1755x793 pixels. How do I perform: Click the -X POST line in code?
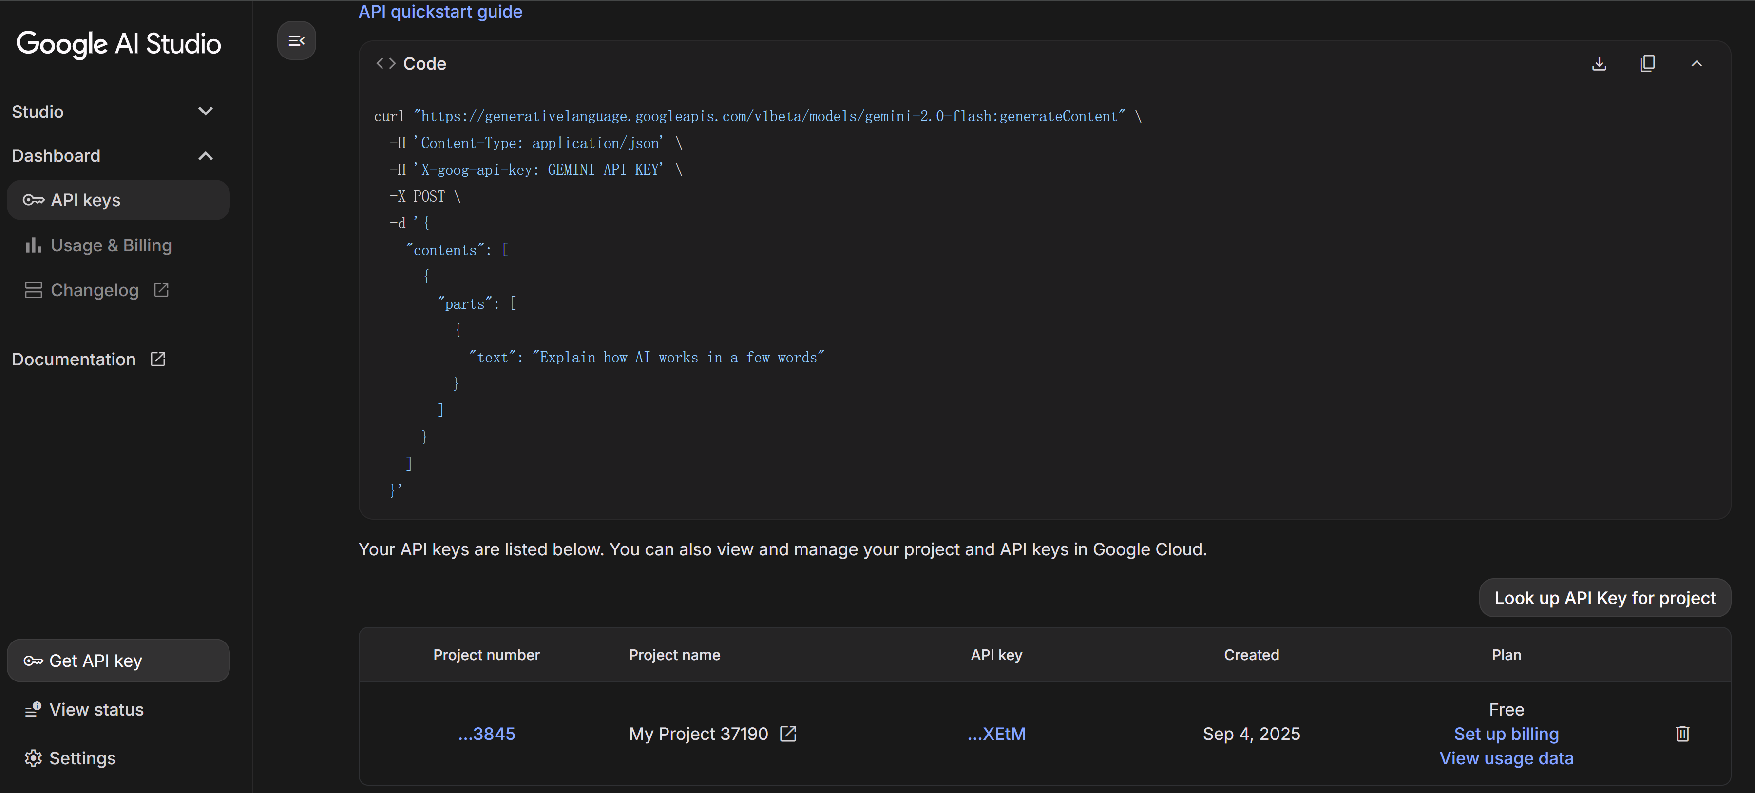point(425,196)
